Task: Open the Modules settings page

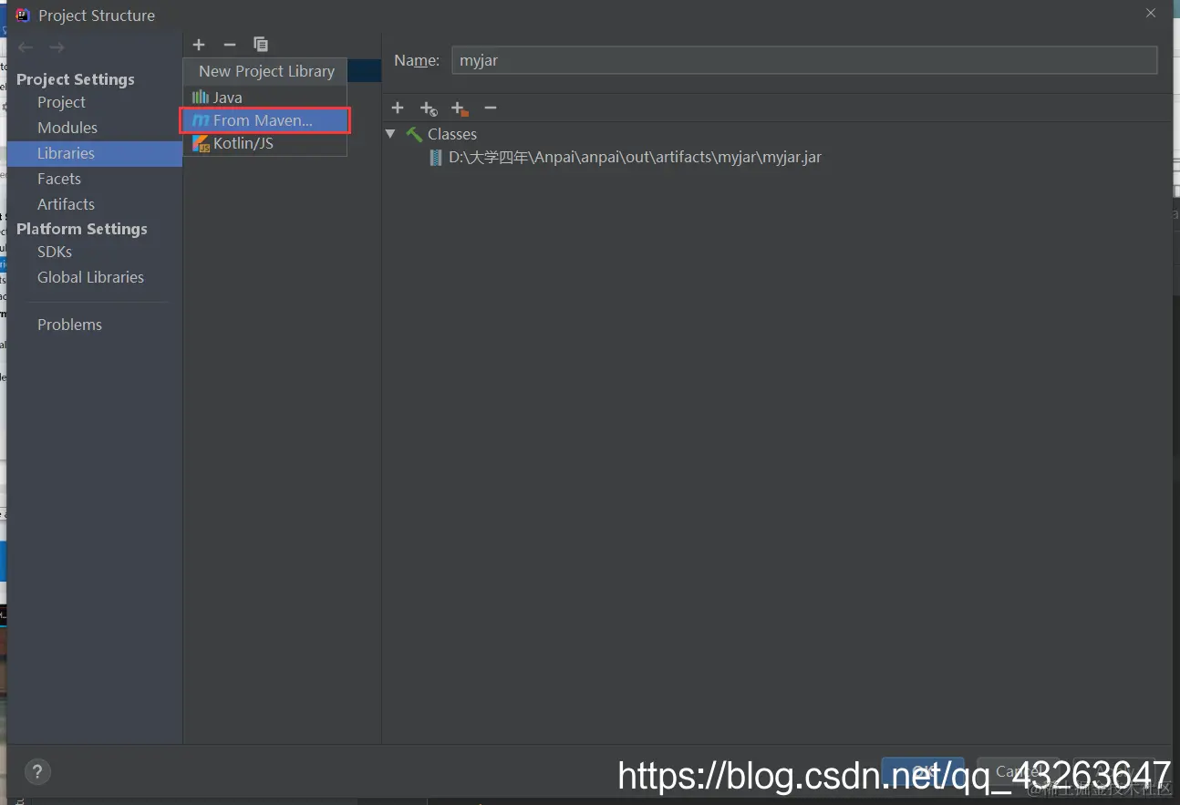Action: tap(67, 128)
